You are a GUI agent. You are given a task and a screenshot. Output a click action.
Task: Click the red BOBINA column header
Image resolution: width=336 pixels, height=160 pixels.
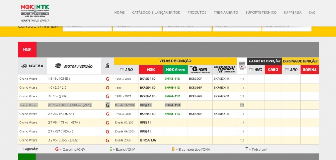310,70
